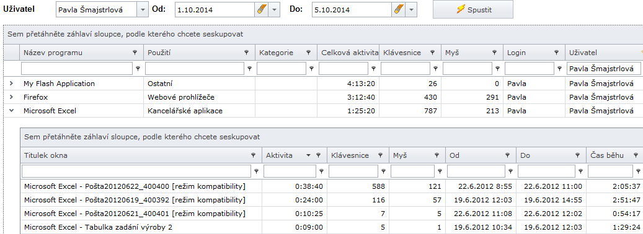
Task: Open filter in nested Myš header
Action: pyautogui.click(x=437, y=155)
